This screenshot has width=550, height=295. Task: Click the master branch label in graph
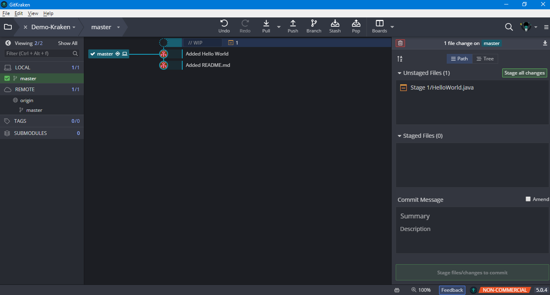click(x=109, y=54)
